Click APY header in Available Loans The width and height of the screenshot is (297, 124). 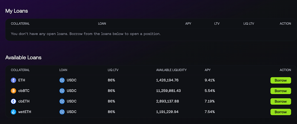point(208,70)
